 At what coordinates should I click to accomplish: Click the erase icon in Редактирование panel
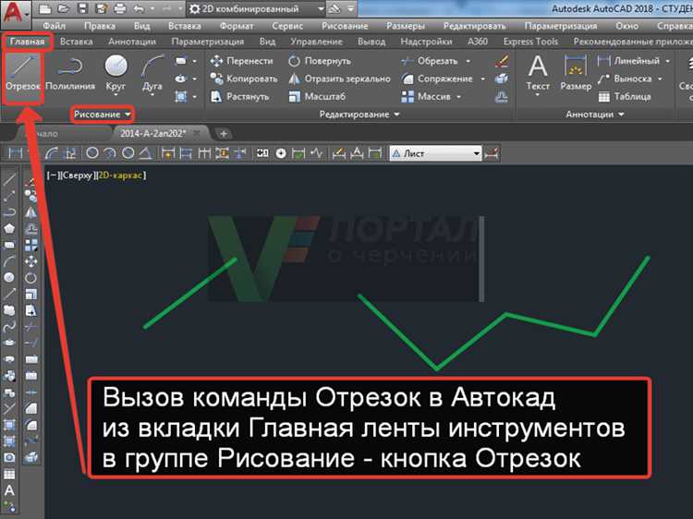pos(501,61)
